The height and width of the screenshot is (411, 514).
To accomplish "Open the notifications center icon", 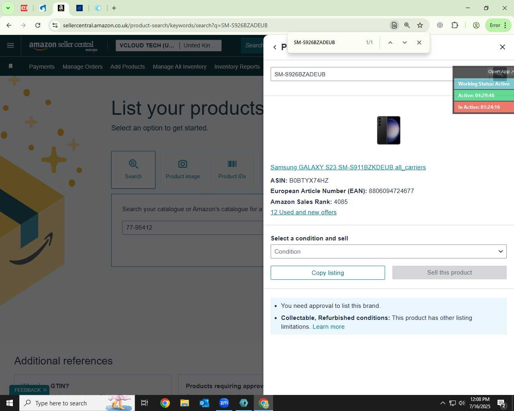I will point(501,403).
